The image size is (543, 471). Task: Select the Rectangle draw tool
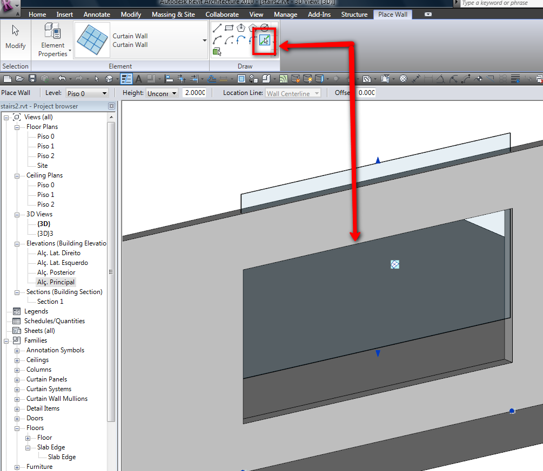[229, 28]
